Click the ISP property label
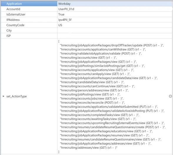The height and width of the screenshot is (155, 173). pyautogui.click(x=9, y=36)
